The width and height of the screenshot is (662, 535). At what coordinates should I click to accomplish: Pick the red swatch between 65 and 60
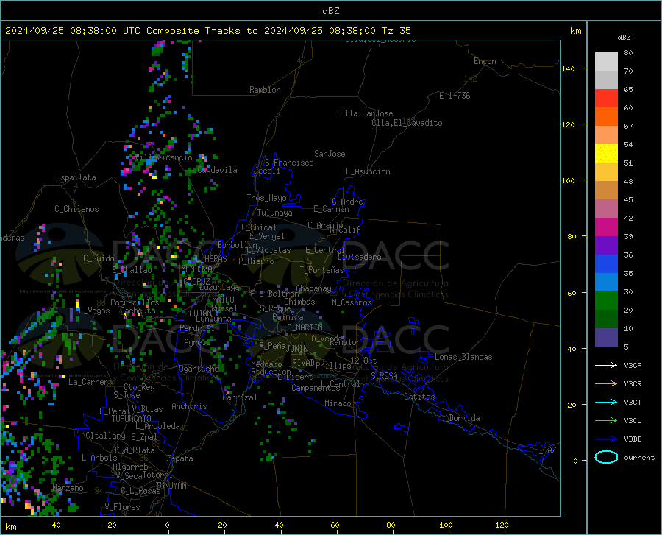(x=606, y=99)
